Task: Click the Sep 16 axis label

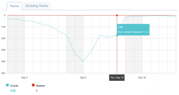Action: (142, 78)
